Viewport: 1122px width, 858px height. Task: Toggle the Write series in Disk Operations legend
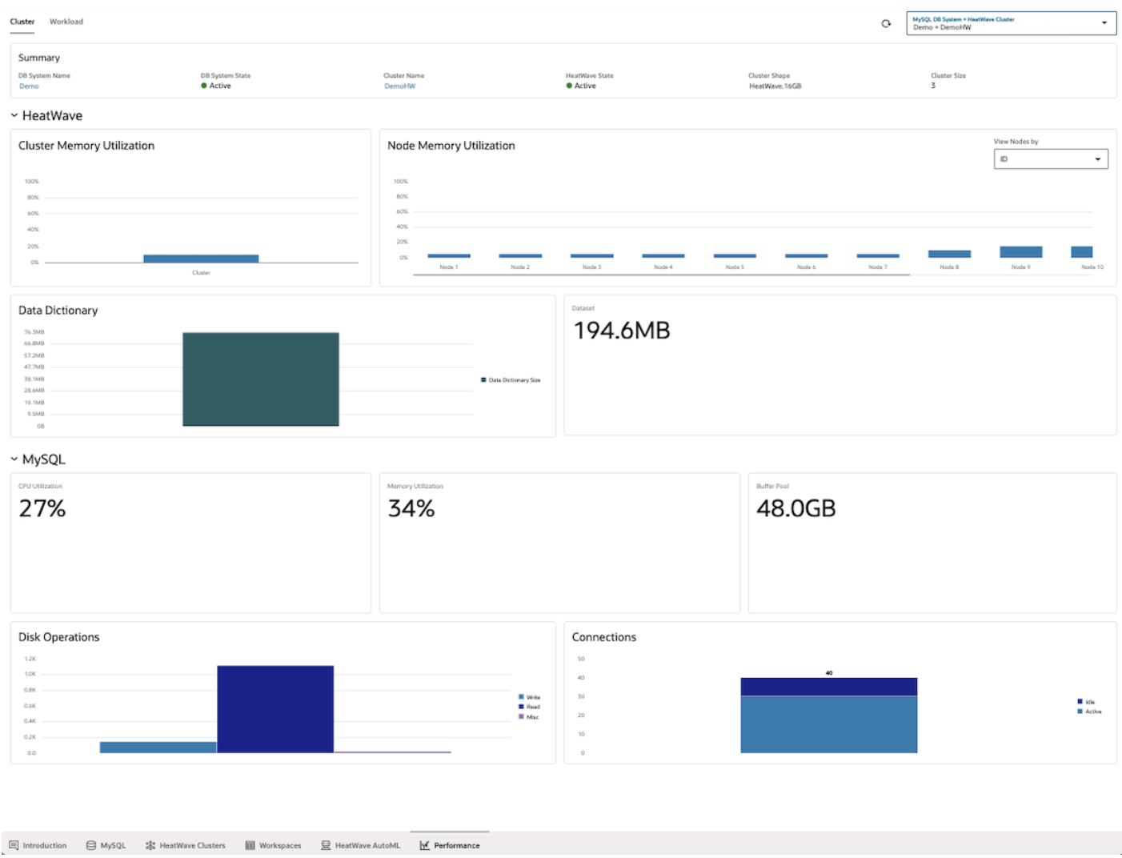(529, 697)
